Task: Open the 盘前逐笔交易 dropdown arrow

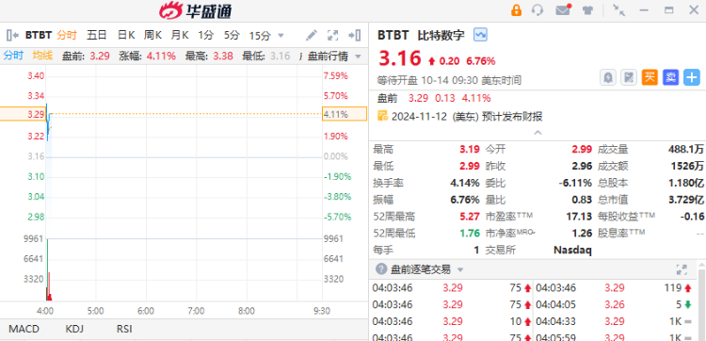Action: [460, 269]
